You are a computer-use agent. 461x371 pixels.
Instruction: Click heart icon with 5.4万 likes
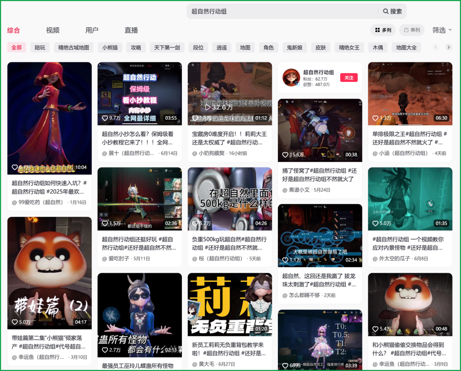[375, 329]
